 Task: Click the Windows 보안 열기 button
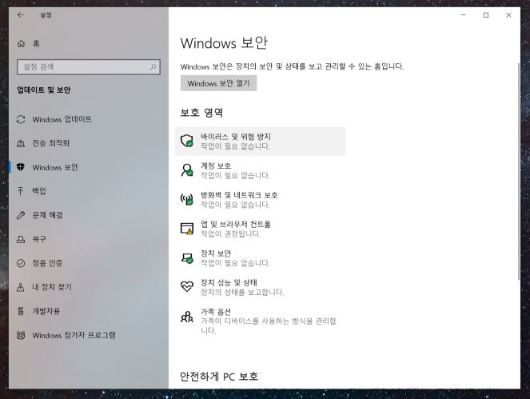(219, 83)
